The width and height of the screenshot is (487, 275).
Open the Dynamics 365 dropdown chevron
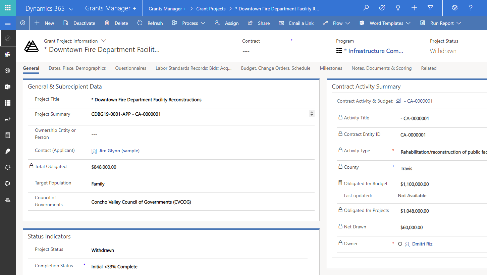pyautogui.click(x=71, y=9)
